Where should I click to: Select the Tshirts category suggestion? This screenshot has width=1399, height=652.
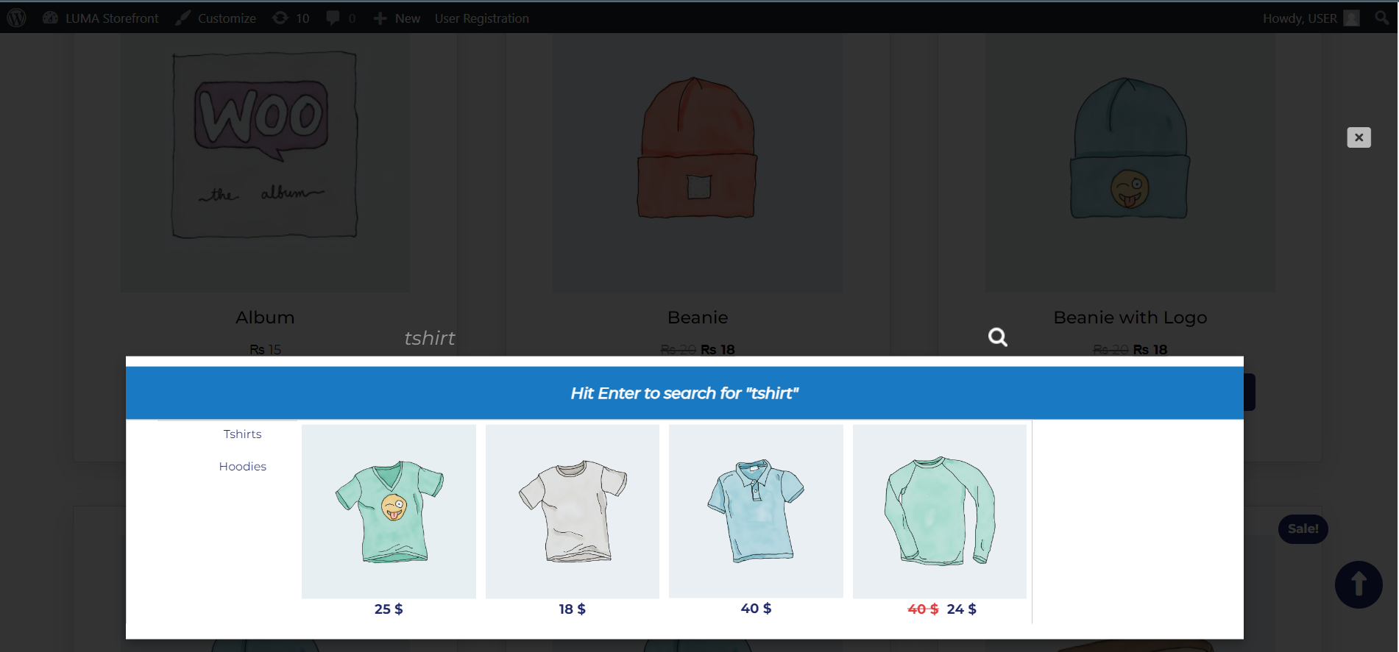pyautogui.click(x=243, y=434)
